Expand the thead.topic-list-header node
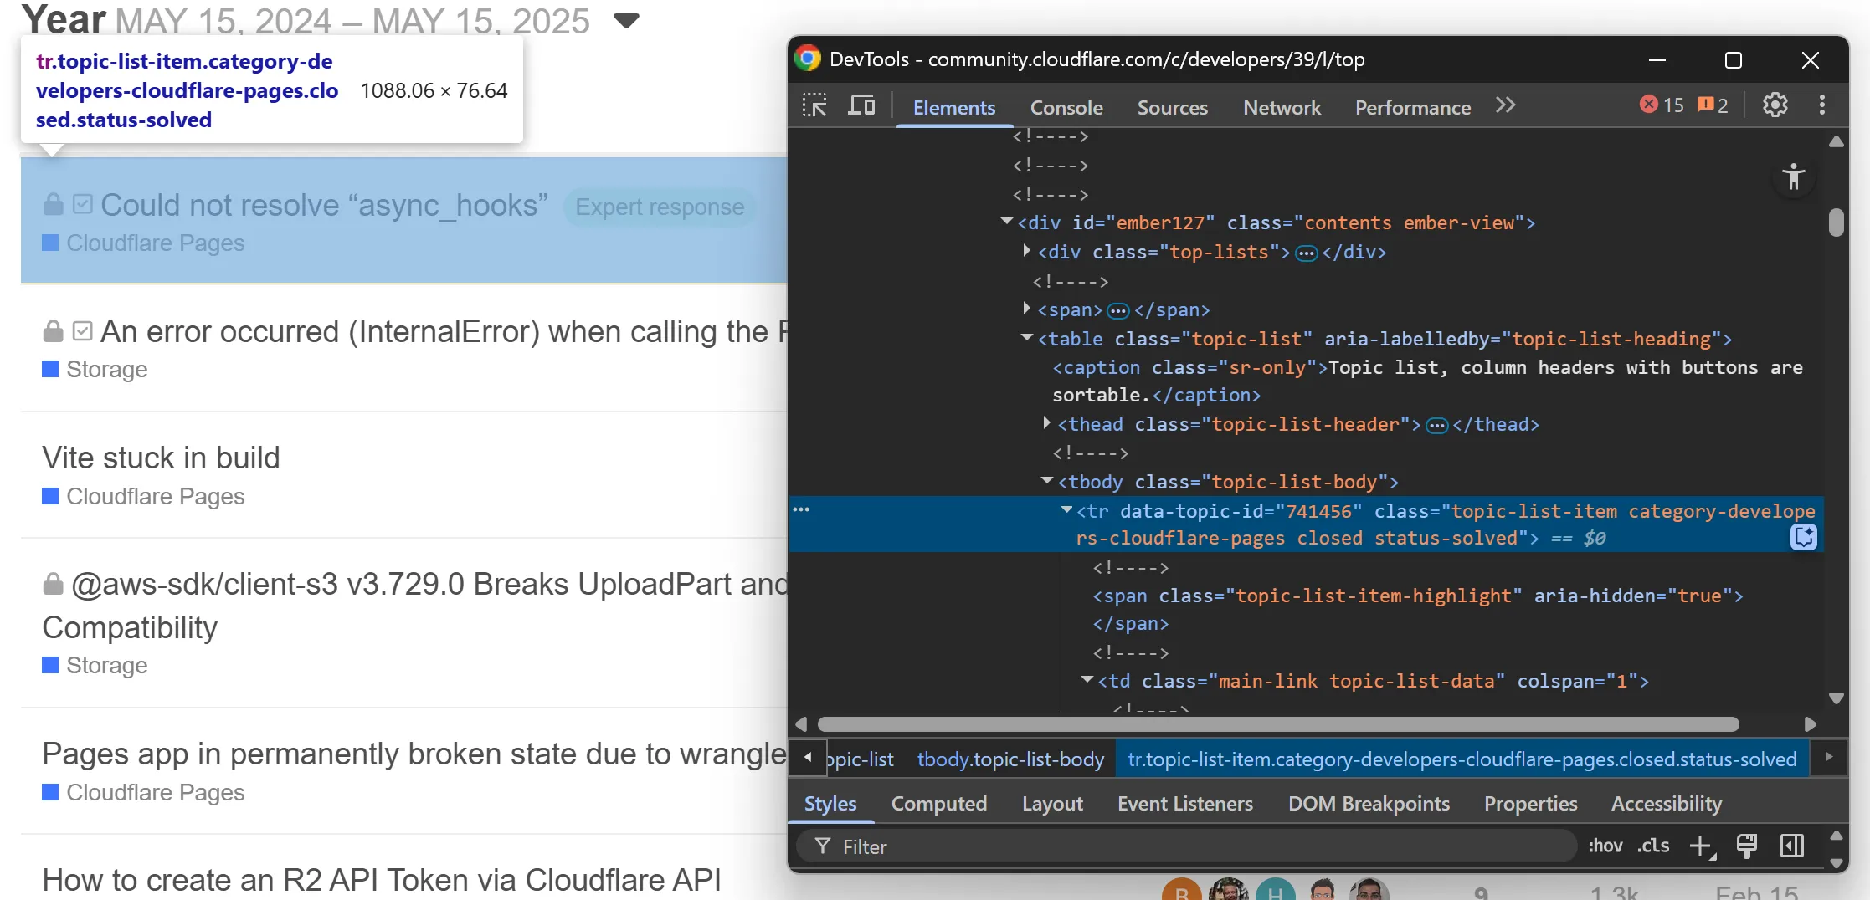This screenshot has height=900, width=1870. coord(1047,423)
